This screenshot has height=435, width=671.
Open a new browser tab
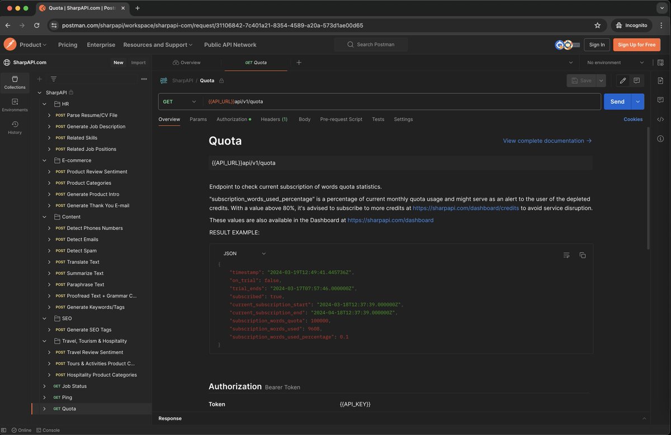(x=138, y=8)
